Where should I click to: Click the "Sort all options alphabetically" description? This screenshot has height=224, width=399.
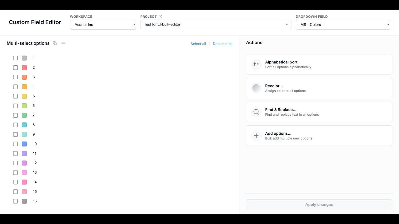tap(288, 67)
